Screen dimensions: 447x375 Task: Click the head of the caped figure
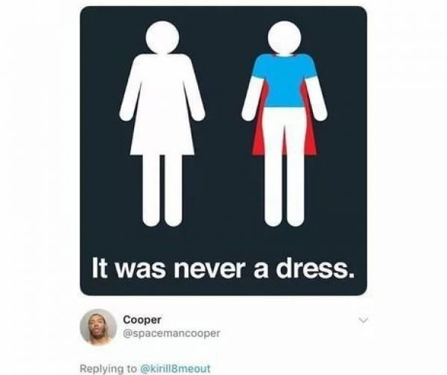coord(285,37)
